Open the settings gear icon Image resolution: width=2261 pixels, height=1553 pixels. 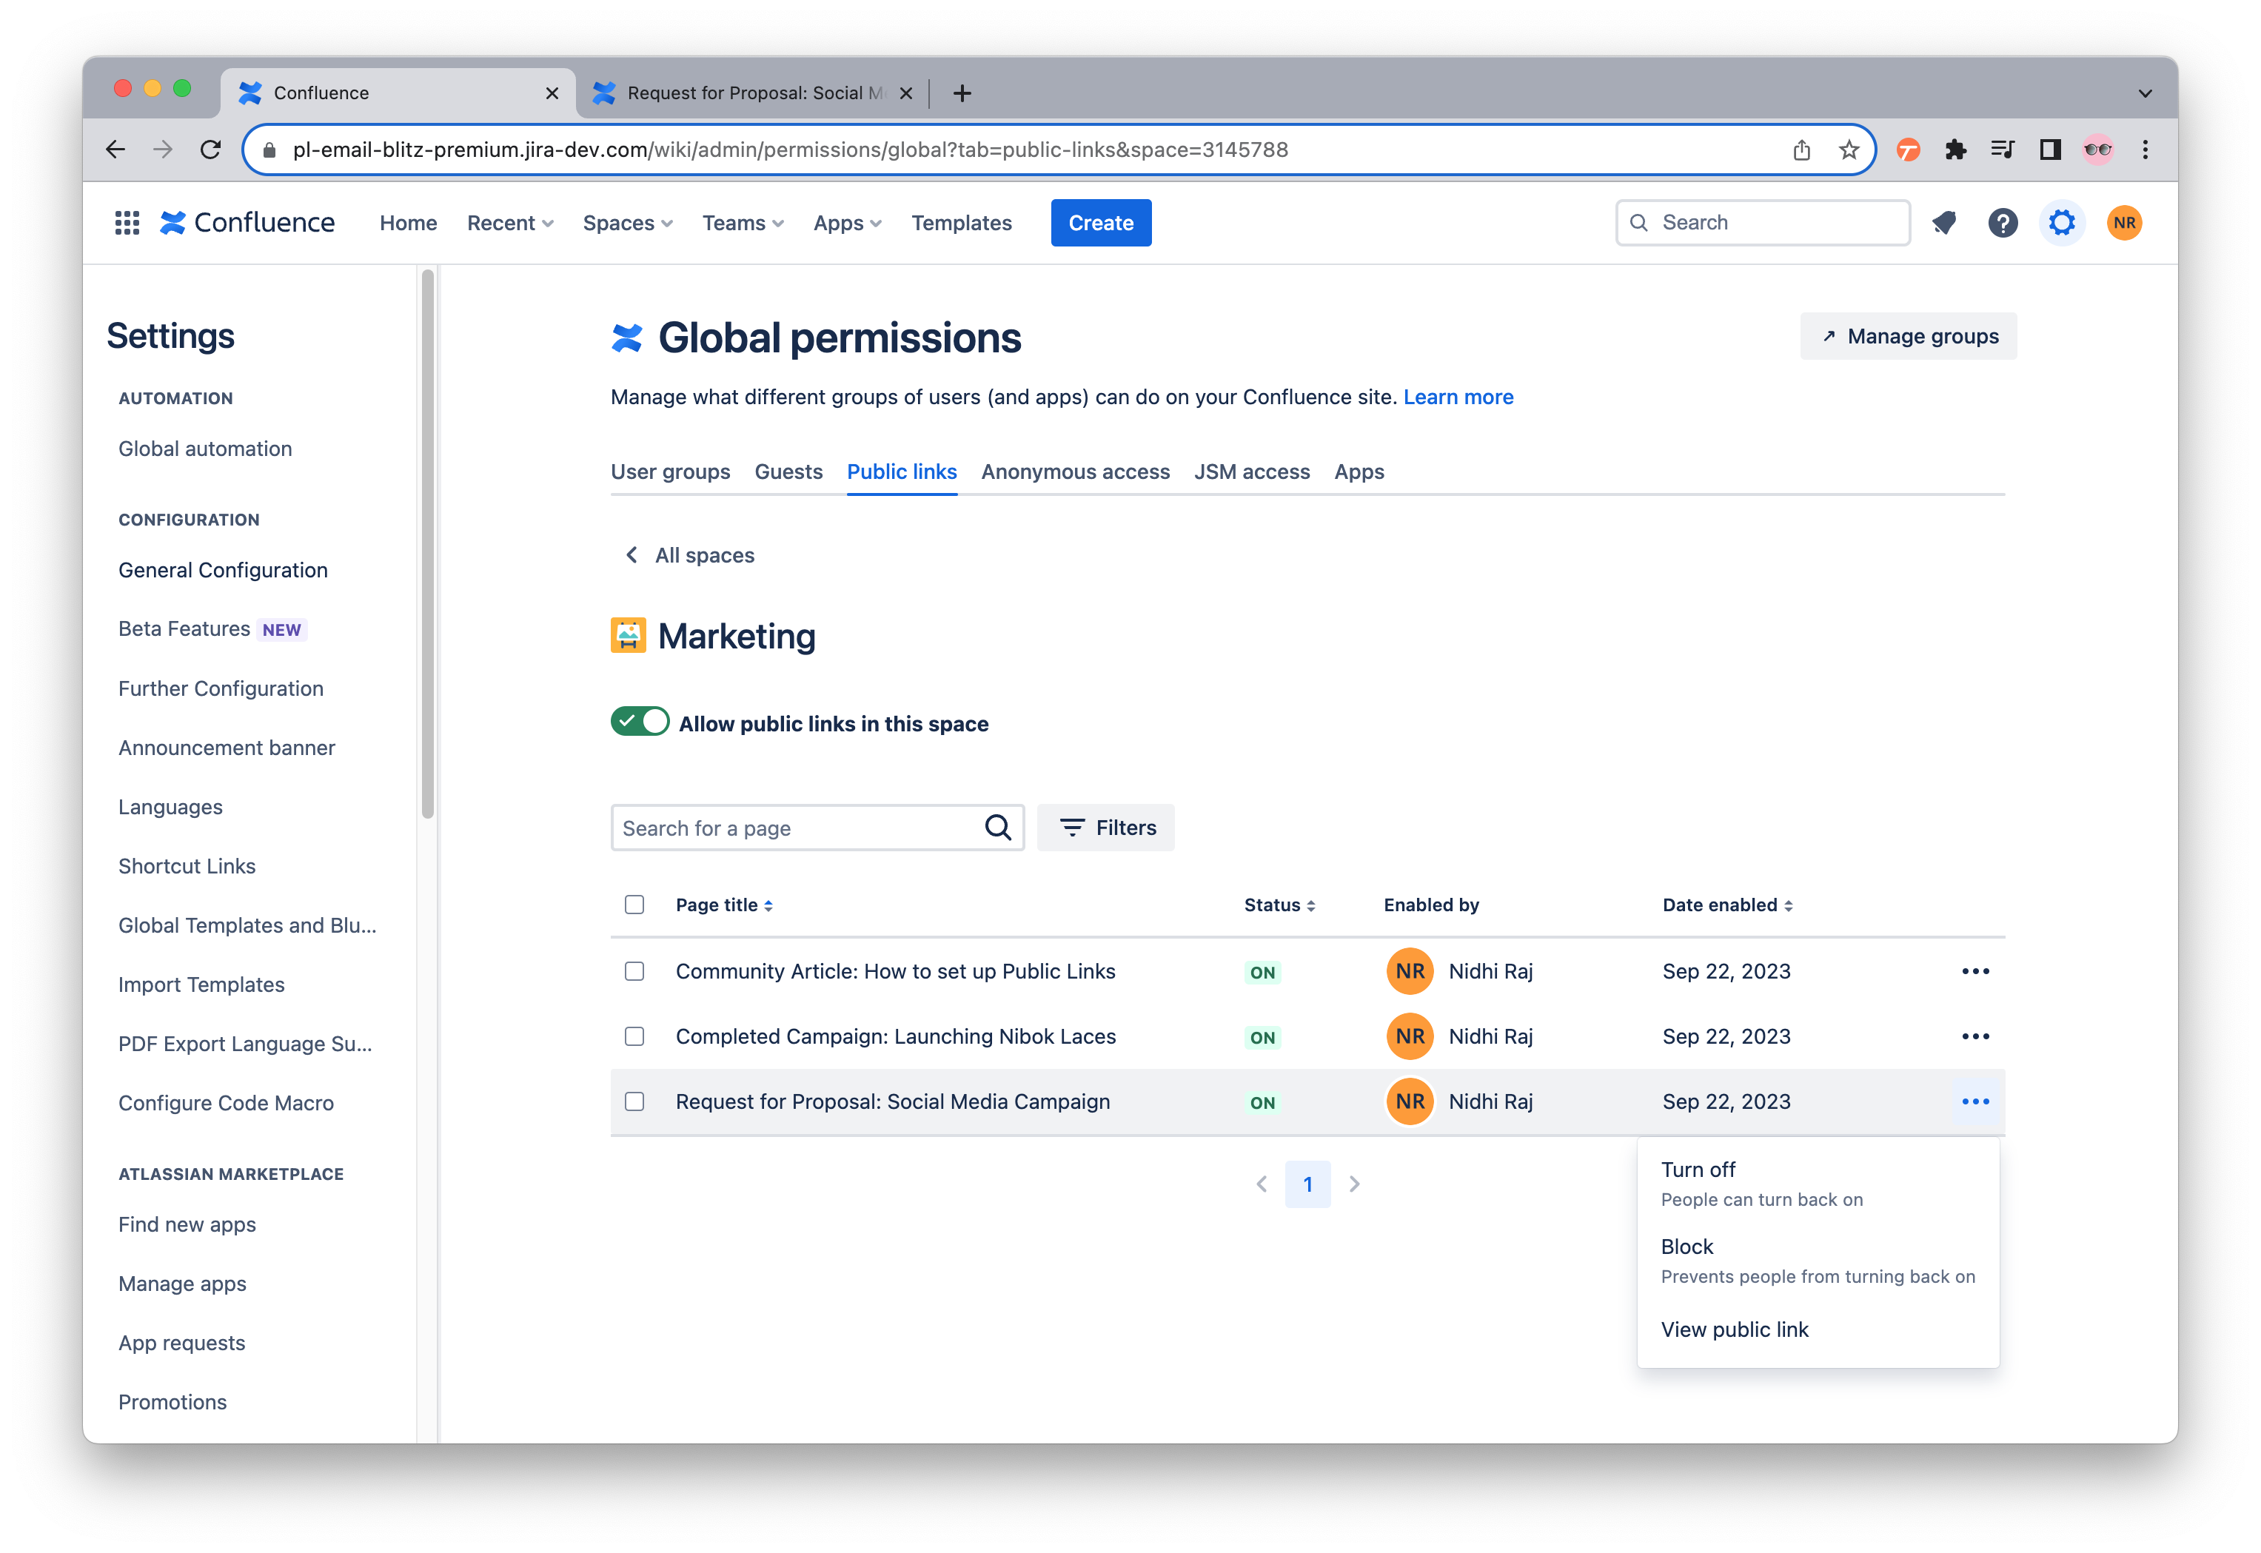(x=2063, y=222)
